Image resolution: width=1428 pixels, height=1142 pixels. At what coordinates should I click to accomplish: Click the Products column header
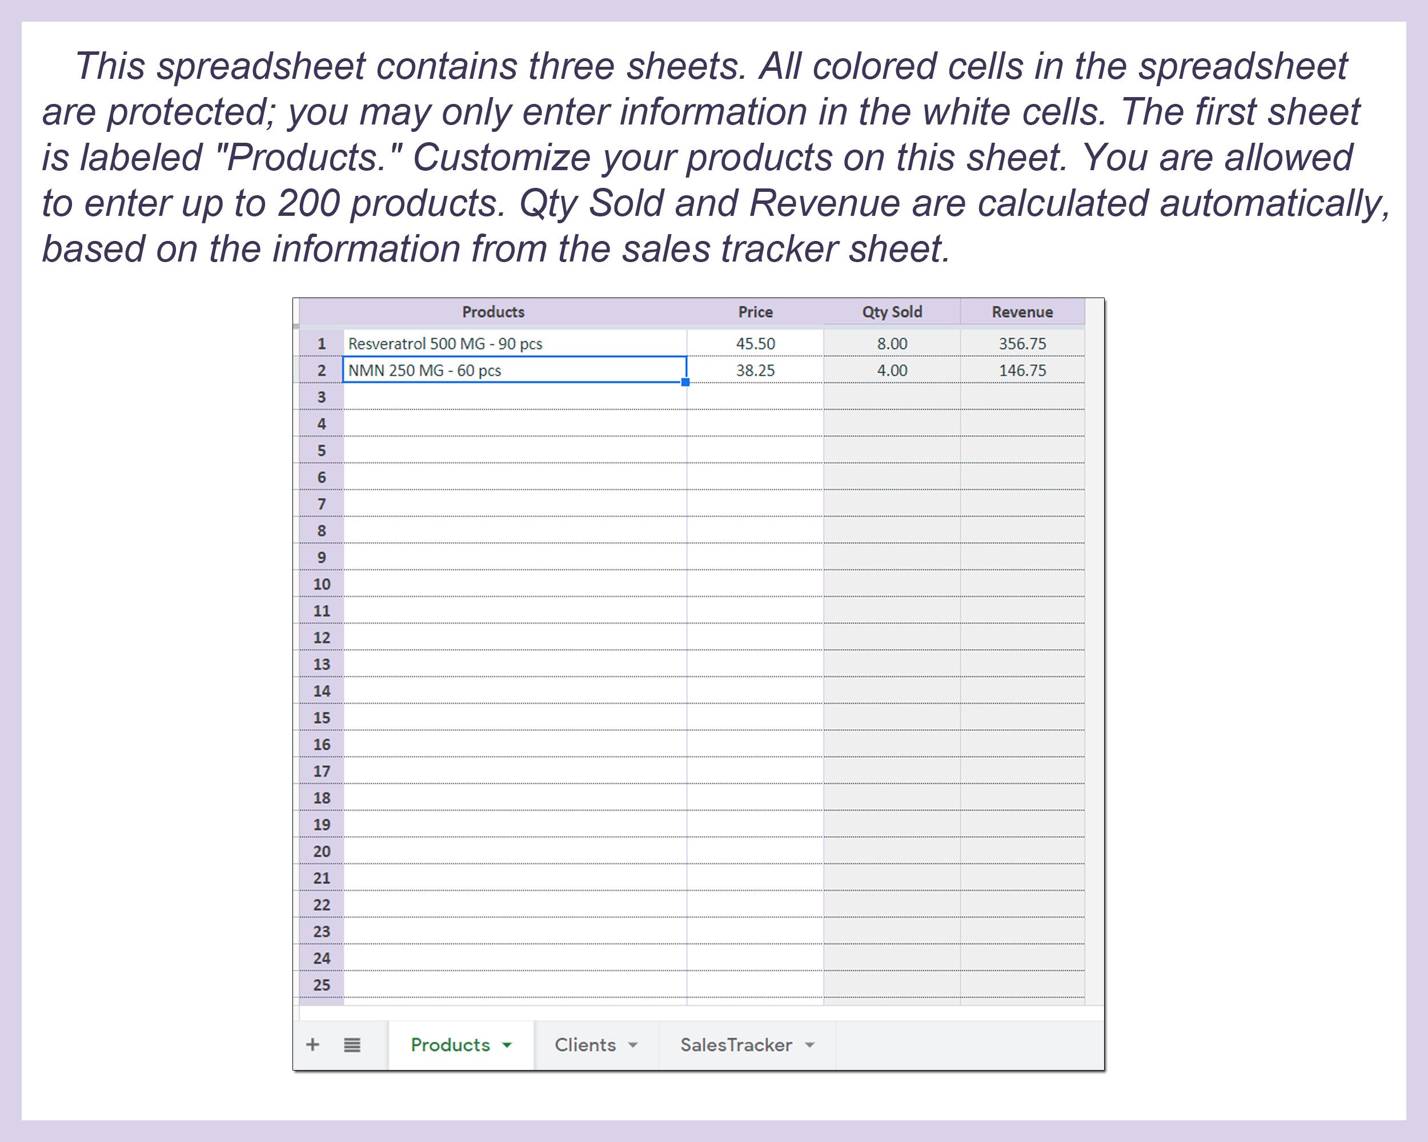[x=494, y=311]
